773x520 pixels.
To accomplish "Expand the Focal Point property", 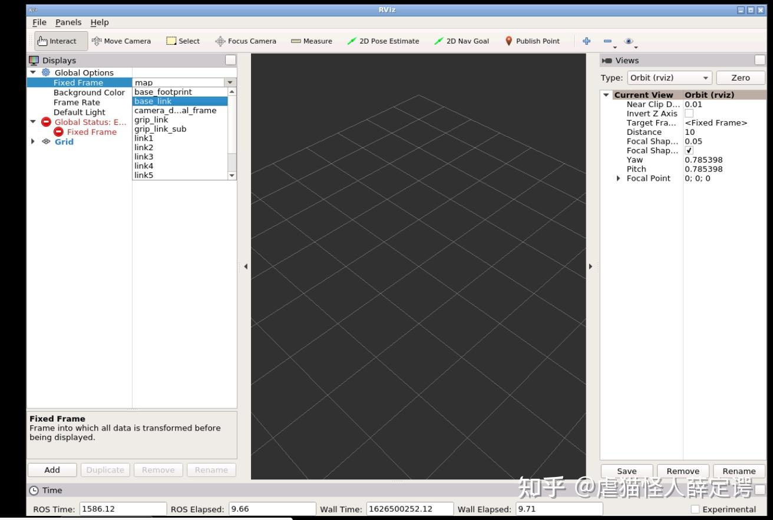I will [618, 178].
